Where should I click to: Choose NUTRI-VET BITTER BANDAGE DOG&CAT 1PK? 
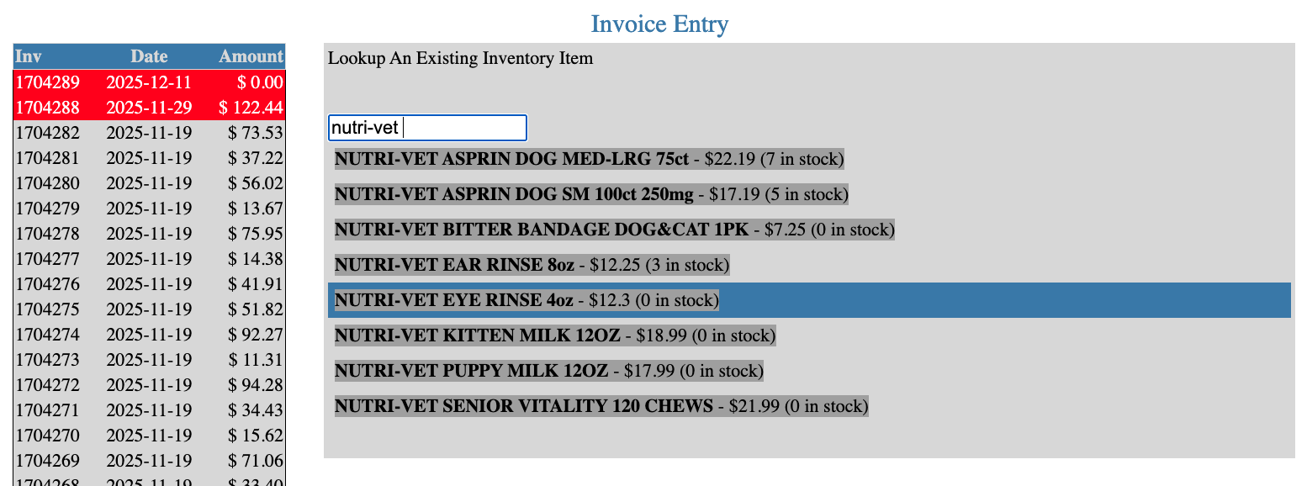pos(614,230)
